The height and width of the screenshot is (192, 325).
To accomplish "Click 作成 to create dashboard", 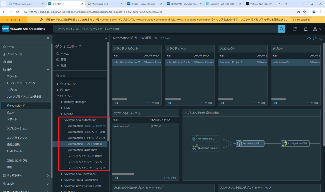I will coord(61,65).
